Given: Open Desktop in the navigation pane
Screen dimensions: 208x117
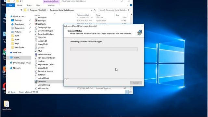Looking at the screenshot, I should click(18, 20).
